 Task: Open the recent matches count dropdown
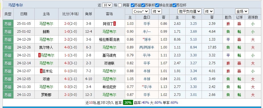point(107,5)
